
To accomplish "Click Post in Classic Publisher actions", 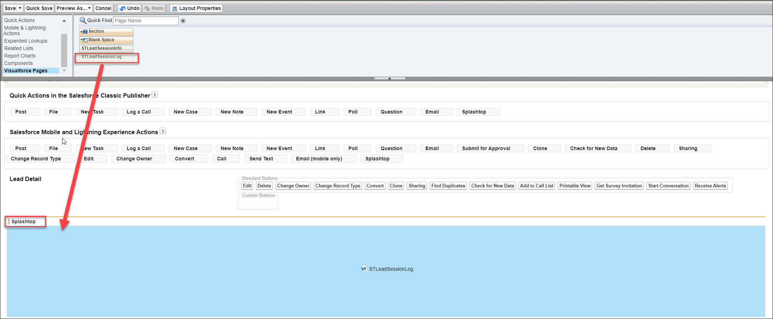I will point(25,112).
